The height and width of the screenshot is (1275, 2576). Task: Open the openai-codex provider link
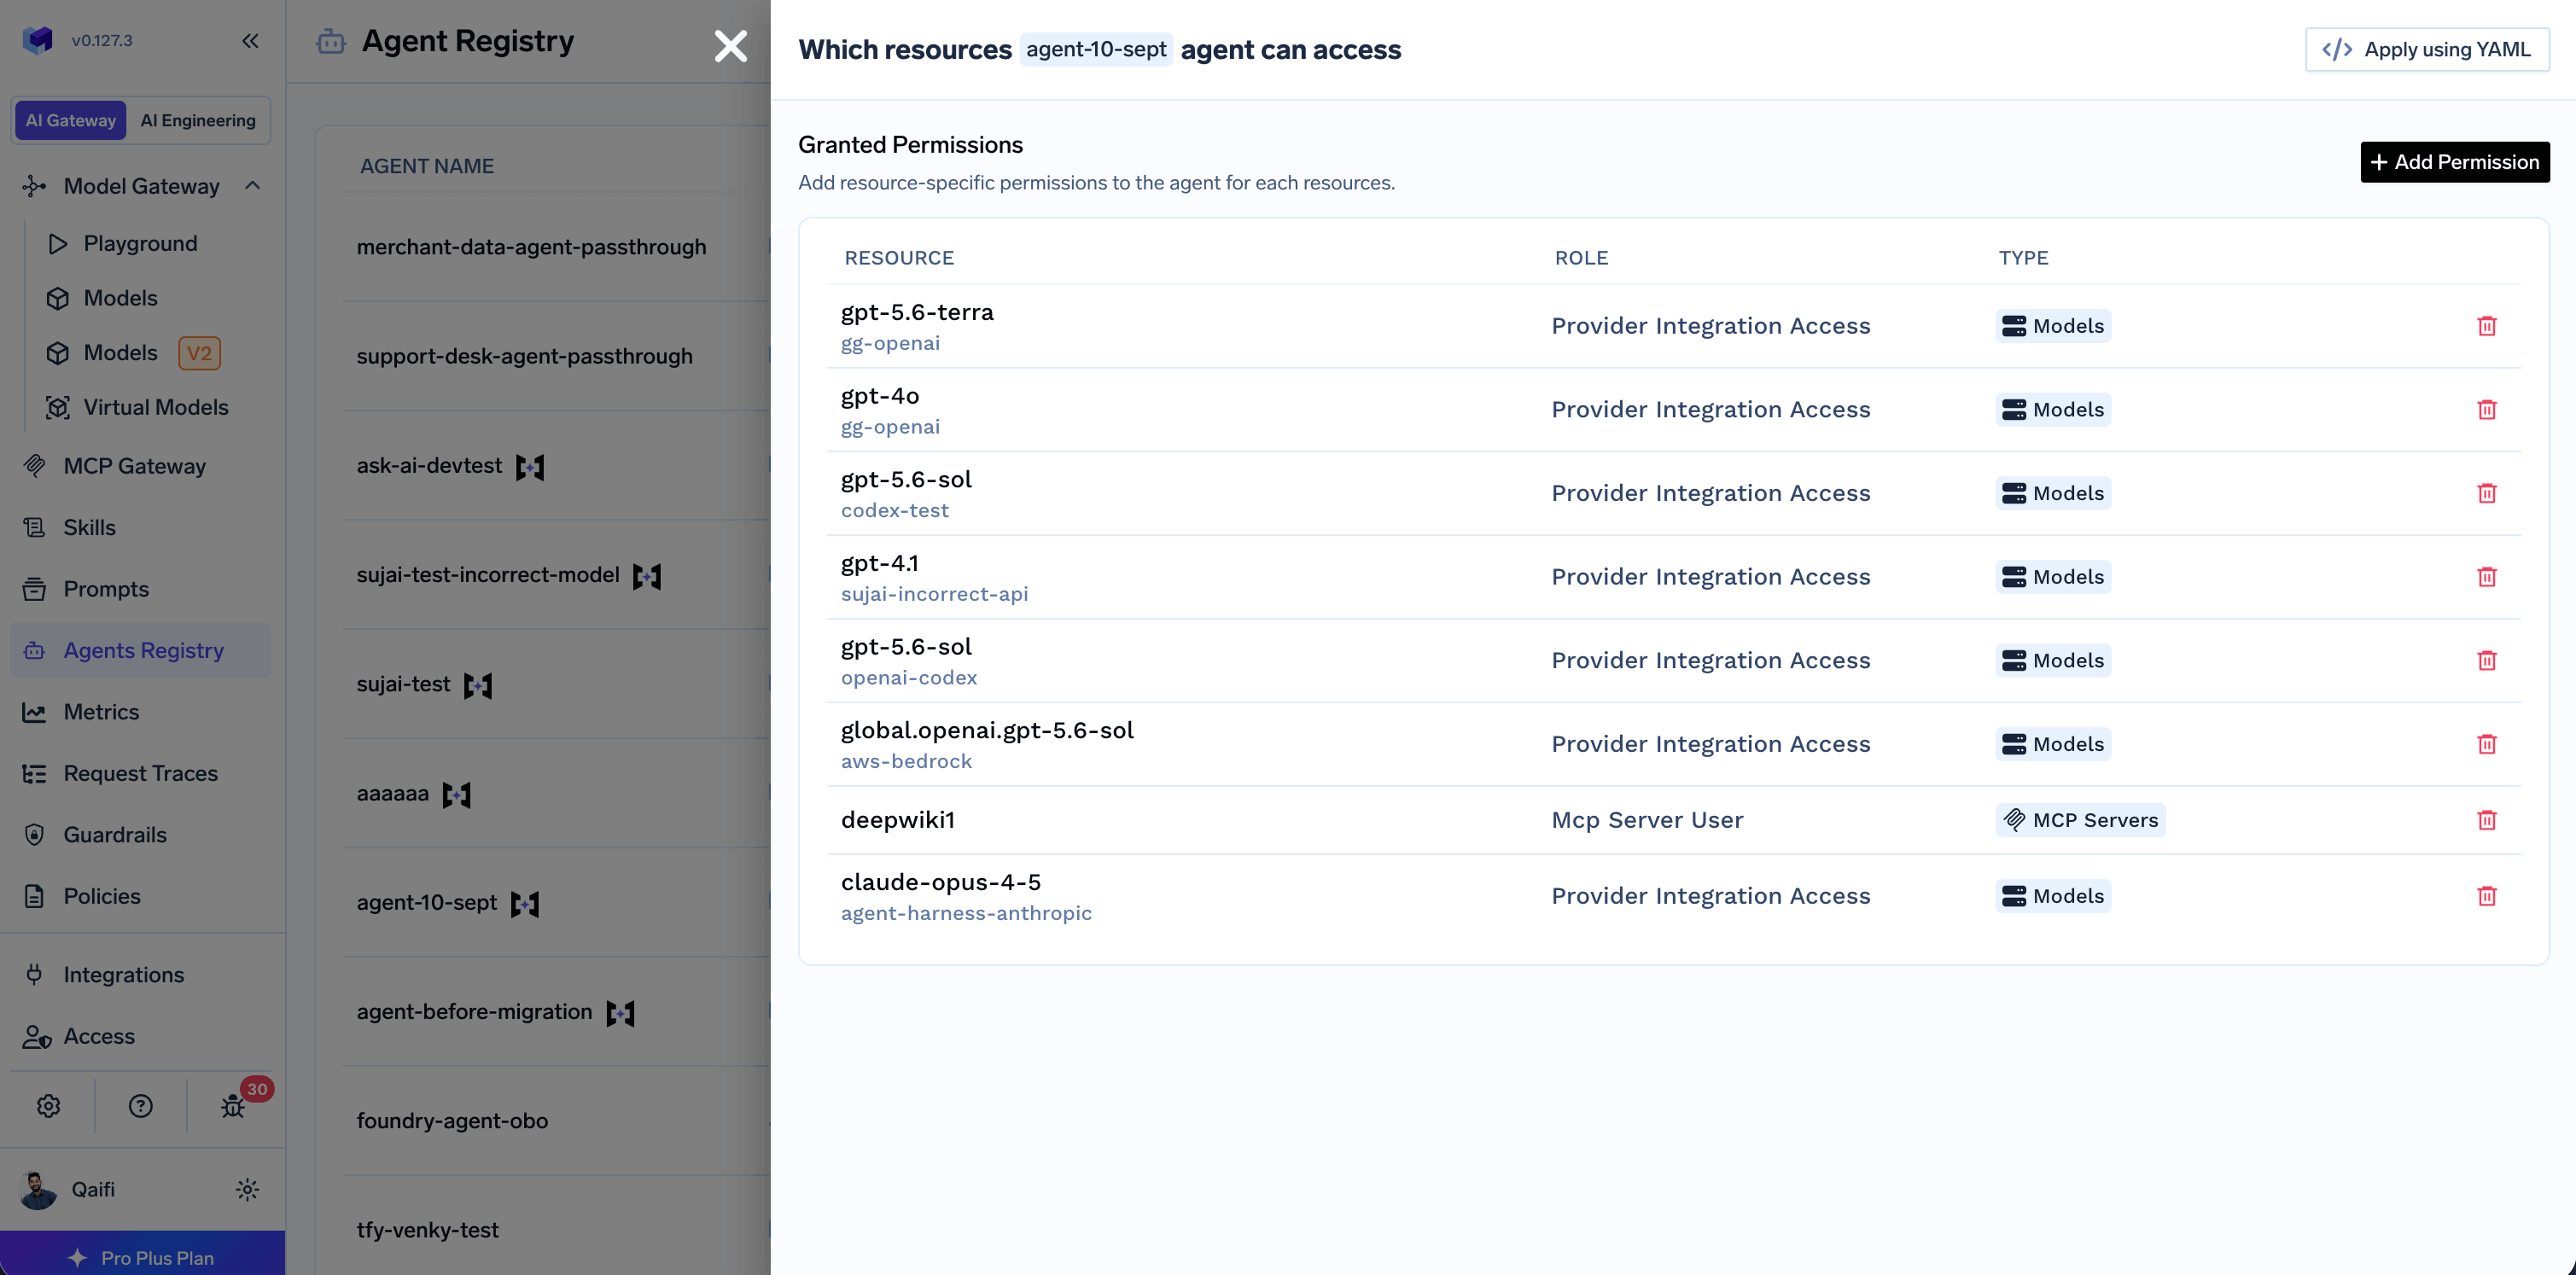(x=908, y=678)
